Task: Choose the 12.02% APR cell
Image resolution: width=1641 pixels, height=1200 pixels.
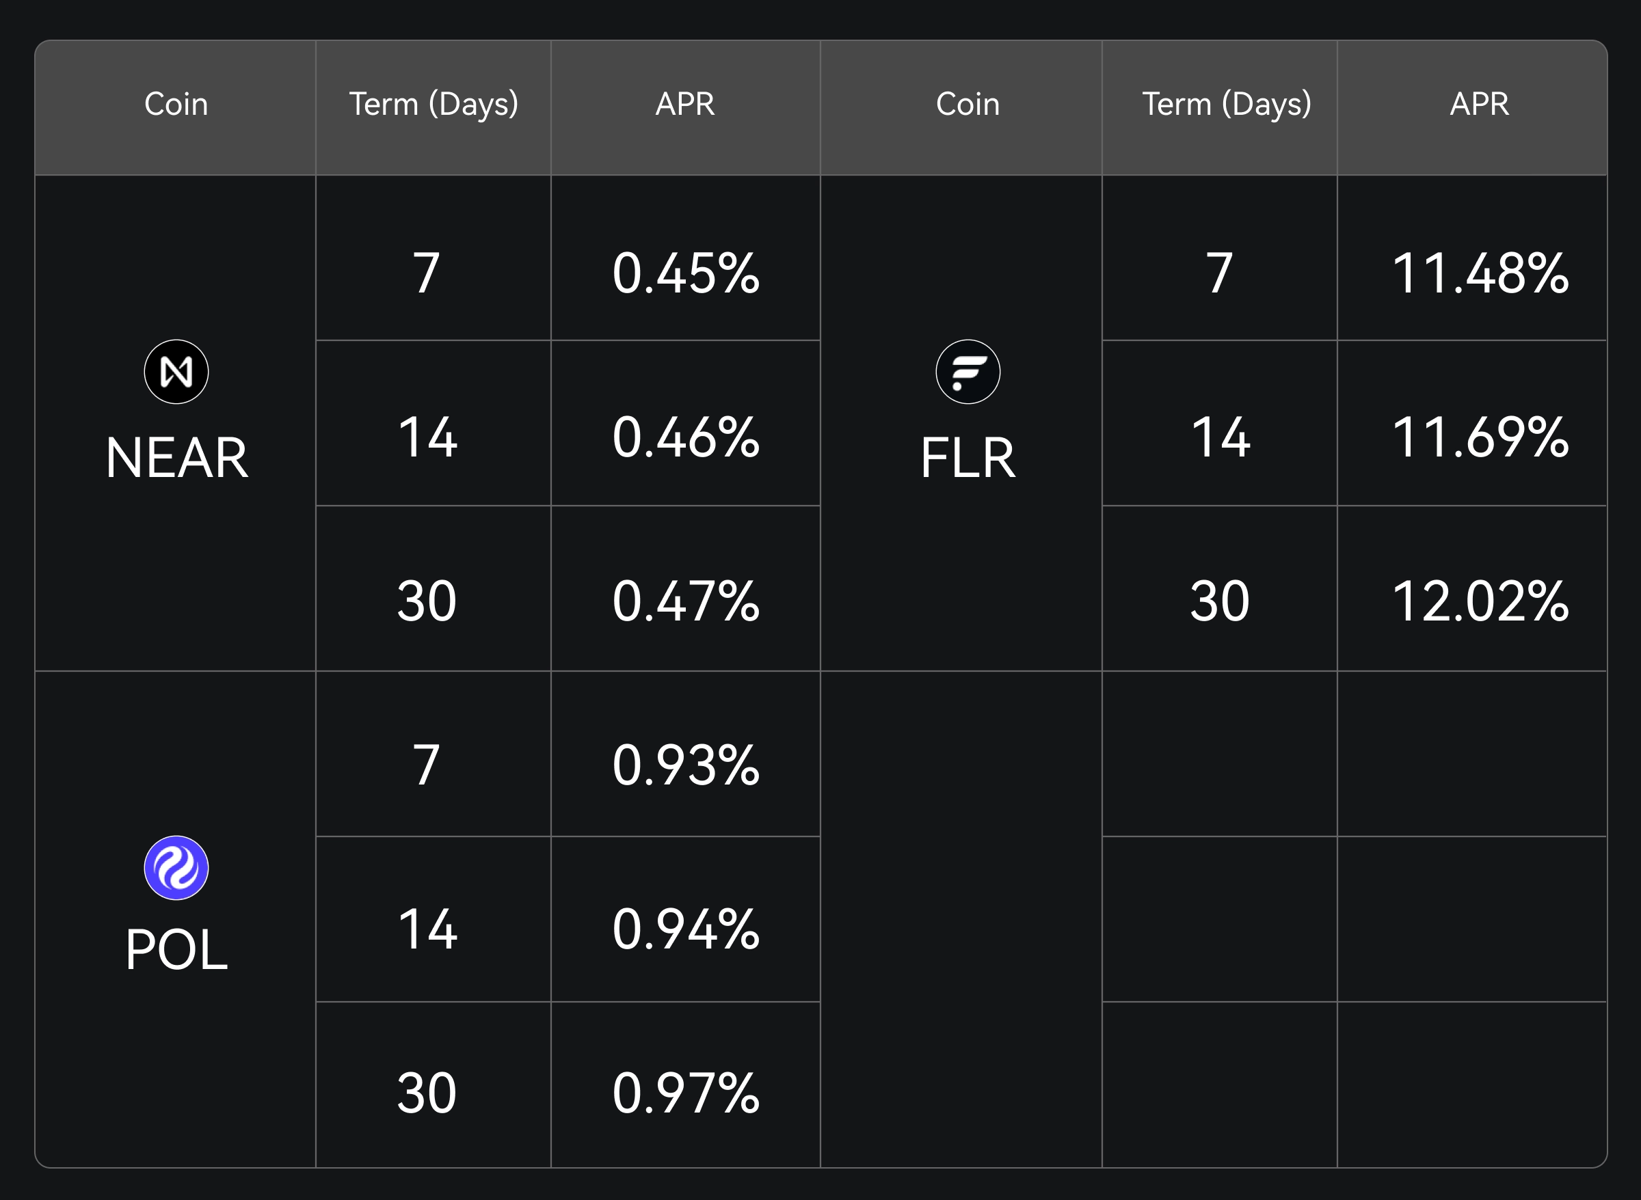Action: (1480, 601)
